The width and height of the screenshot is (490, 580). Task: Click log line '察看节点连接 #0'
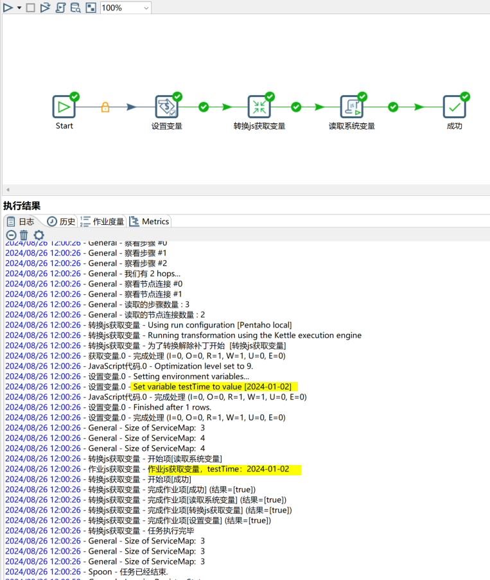click(153, 284)
